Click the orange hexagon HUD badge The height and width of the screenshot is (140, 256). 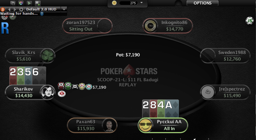click(2, 9)
